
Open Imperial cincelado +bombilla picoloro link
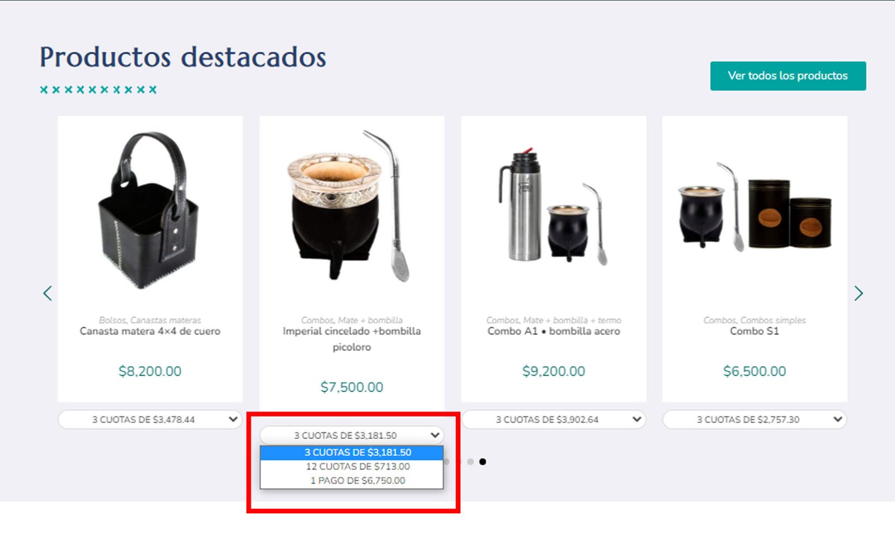352,339
